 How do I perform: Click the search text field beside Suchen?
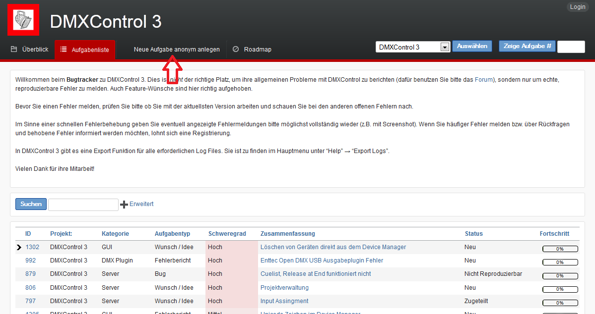coord(83,205)
